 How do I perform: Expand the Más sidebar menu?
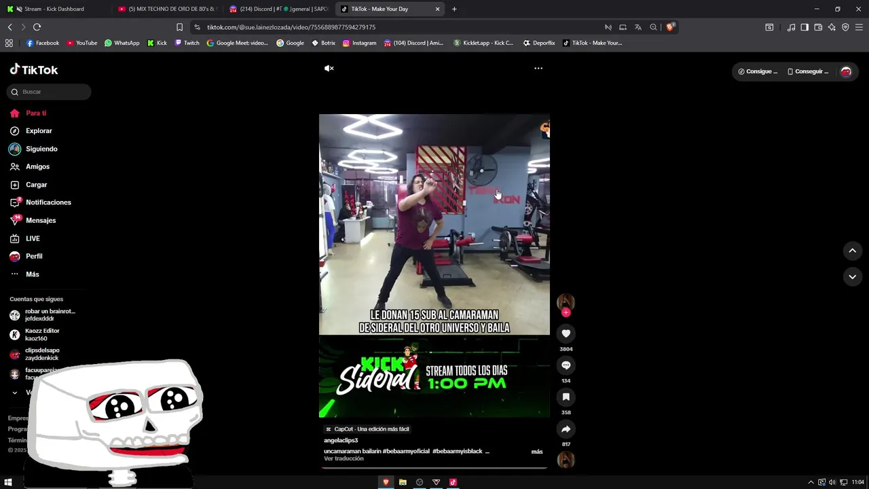24,274
